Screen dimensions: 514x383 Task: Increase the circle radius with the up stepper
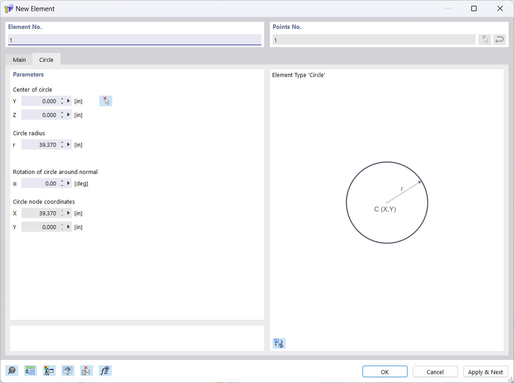(62, 142)
